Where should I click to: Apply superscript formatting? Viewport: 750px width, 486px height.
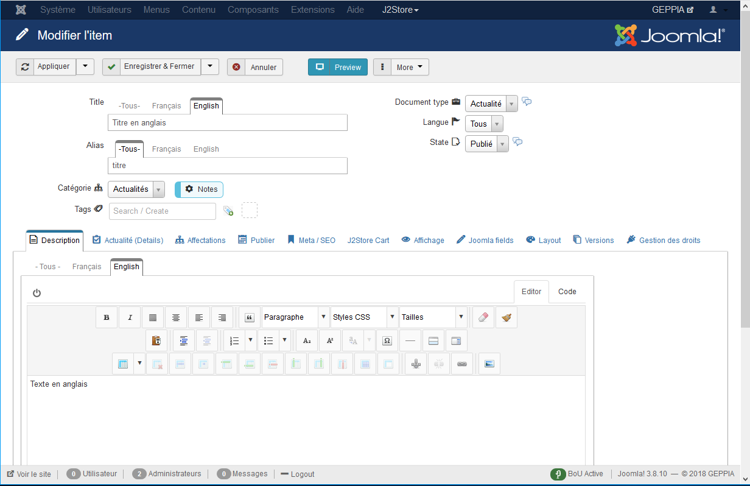click(330, 341)
